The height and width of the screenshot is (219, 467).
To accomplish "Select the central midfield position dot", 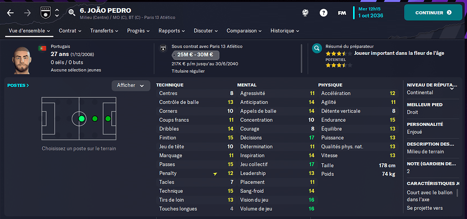I will tap(82, 119).
